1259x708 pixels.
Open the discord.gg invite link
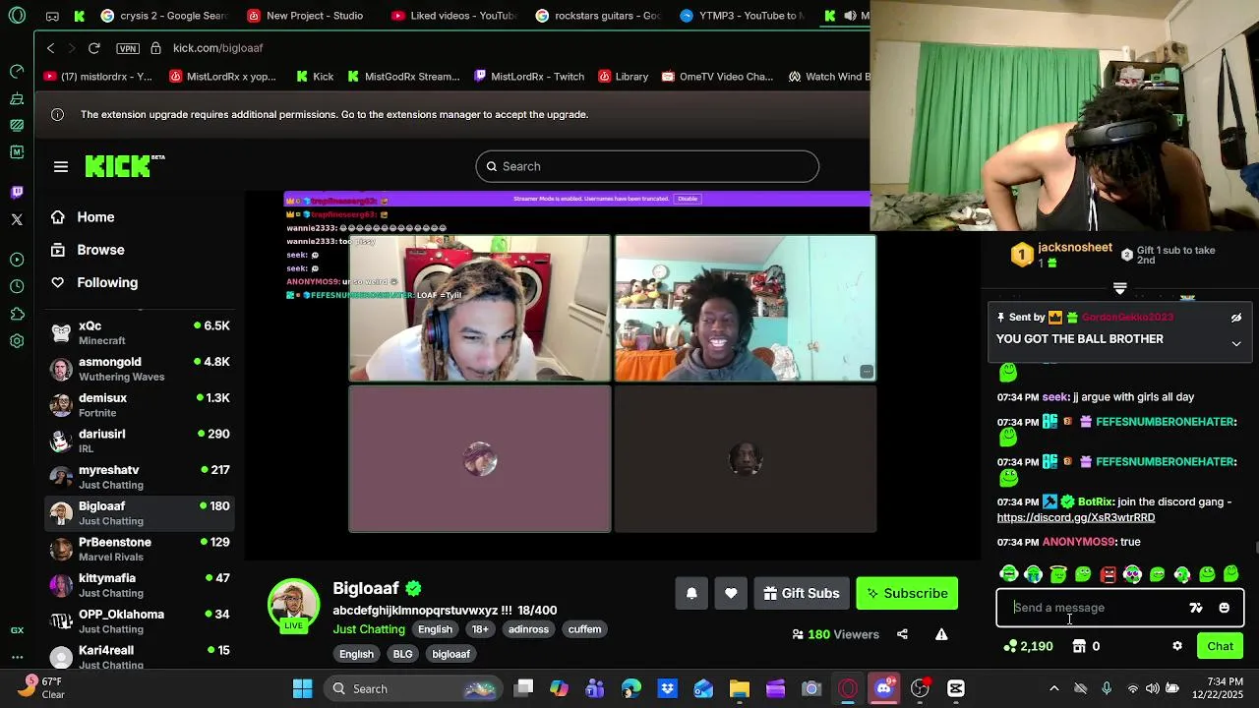(1075, 518)
